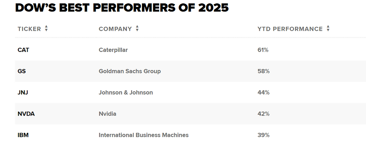Screen dimensions: 366x148
Task: Sort table by Company column arrows
Action: (137, 28)
